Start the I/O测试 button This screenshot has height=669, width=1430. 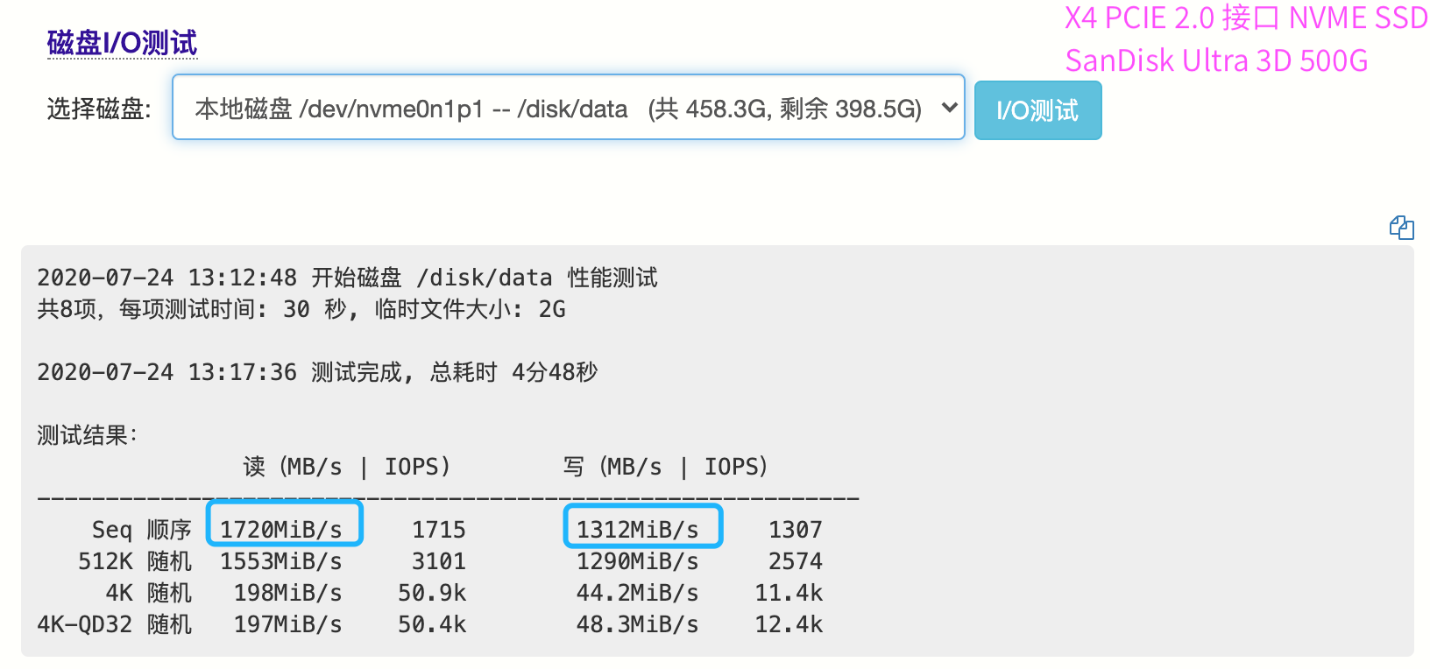point(1037,110)
